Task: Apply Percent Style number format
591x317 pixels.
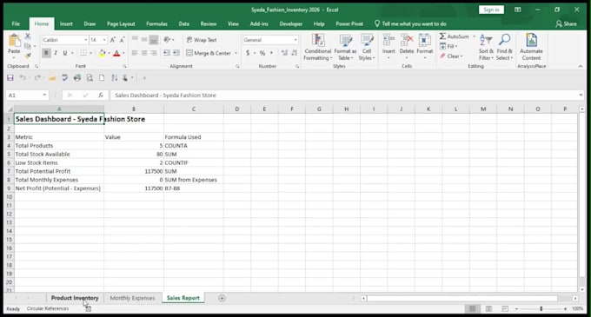Action: click(x=262, y=53)
